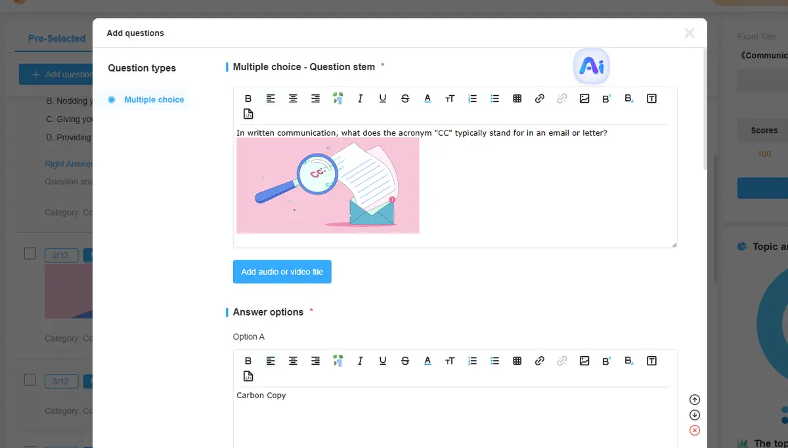Click into the question stem text
The image size is (788, 448).
click(422, 133)
